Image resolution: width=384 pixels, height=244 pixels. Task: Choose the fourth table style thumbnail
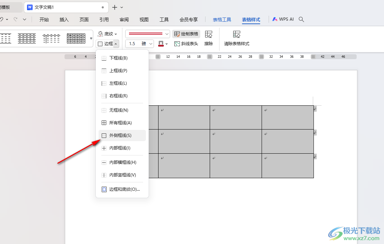point(76,38)
